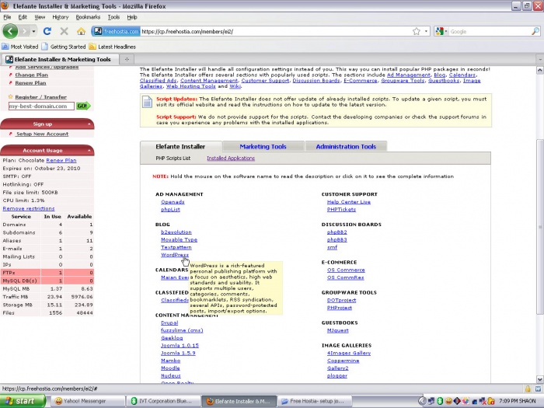Go to the Firefox home page
The height and width of the screenshot is (408, 544).
(x=81, y=31)
